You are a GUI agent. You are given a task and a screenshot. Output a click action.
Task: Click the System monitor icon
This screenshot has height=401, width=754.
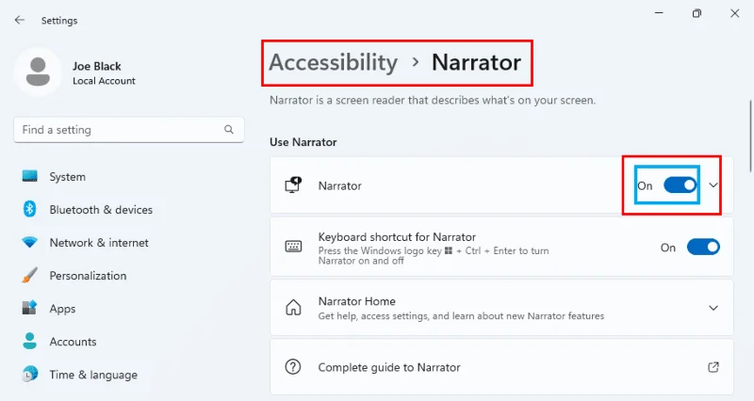point(30,176)
